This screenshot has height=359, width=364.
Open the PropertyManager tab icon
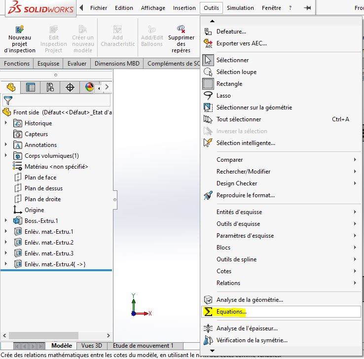click(31, 87)
